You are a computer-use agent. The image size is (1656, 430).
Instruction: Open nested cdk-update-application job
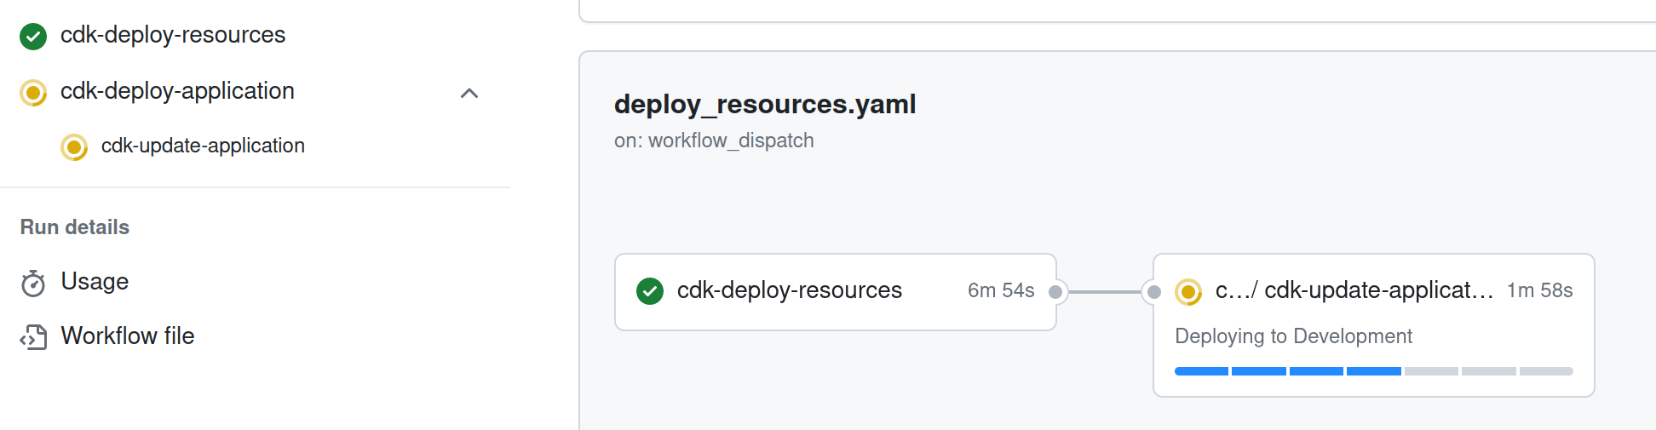click(x=203, y=146)
